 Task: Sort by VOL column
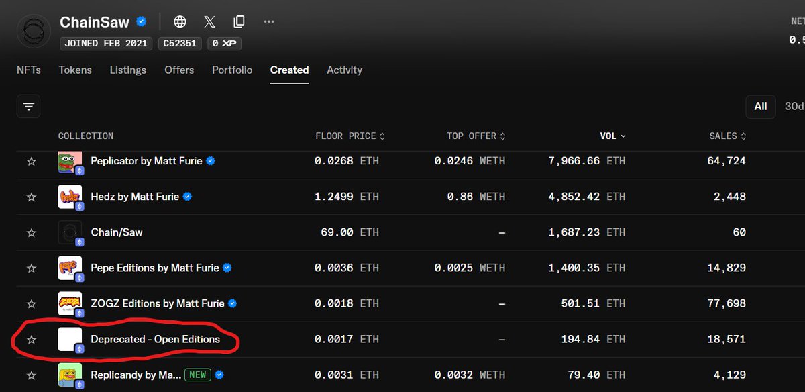612,136
